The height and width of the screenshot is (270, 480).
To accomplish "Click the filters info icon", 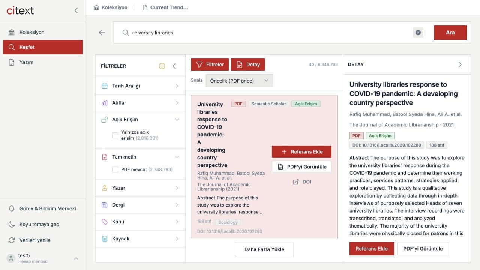I will tap(162, 66).
